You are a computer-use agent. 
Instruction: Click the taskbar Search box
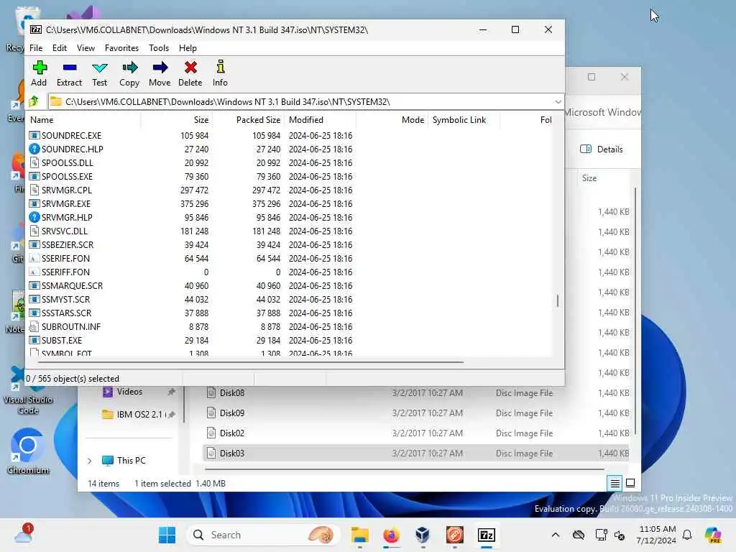point(263,535)
